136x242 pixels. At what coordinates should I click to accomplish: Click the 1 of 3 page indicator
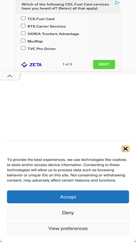click(x=67, y=64)
